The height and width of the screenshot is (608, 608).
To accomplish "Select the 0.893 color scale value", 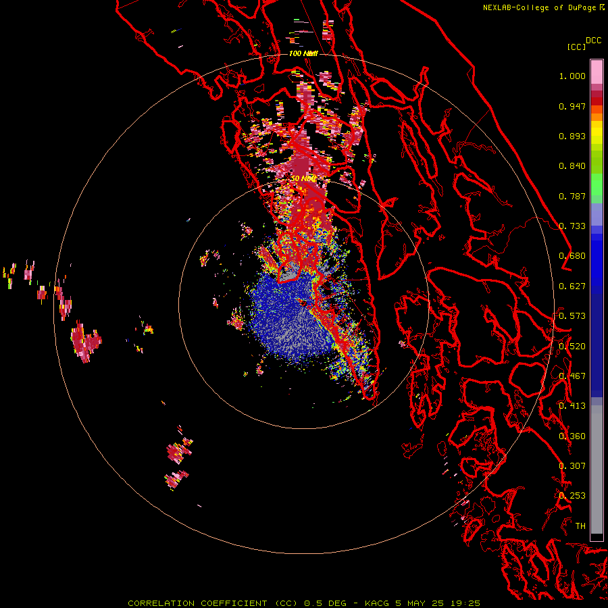I will pyautogui.click(x=572, y=136).
